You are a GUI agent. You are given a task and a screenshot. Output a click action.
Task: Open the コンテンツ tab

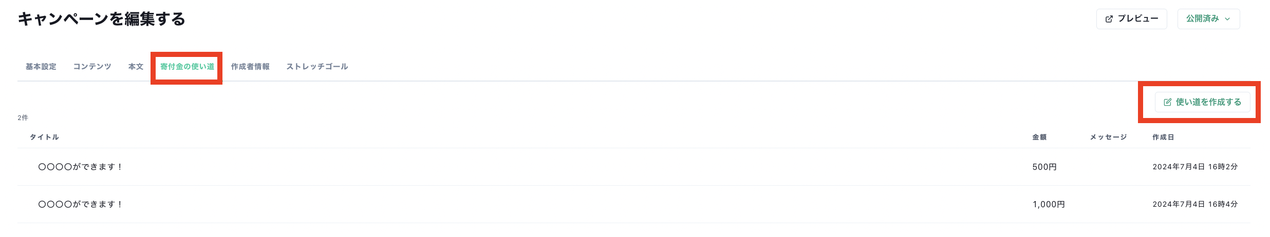[92, 67]
